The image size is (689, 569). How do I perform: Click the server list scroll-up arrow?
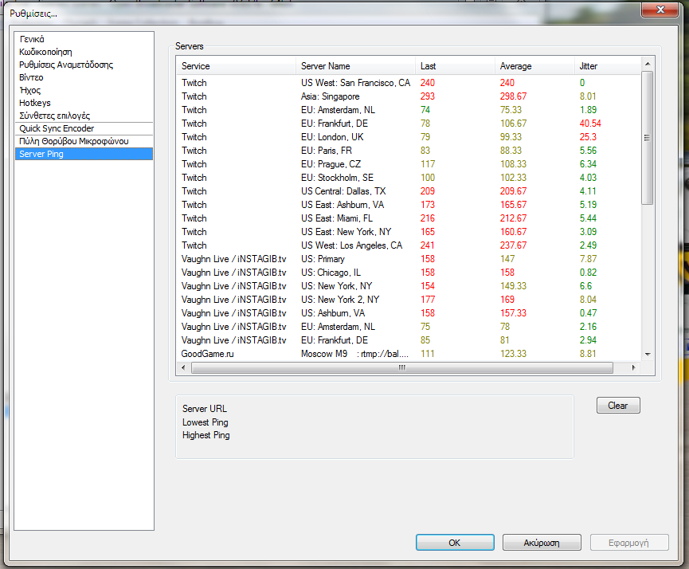(x=648, y=64)
